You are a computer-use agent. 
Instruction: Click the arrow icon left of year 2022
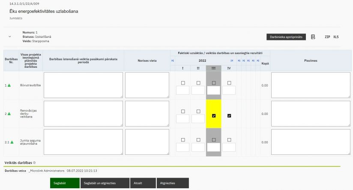point(173,61)
